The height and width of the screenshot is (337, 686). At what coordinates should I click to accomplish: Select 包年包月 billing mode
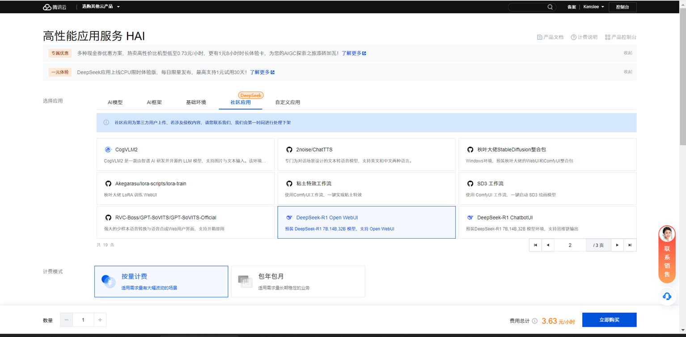(x=298, y=282)
